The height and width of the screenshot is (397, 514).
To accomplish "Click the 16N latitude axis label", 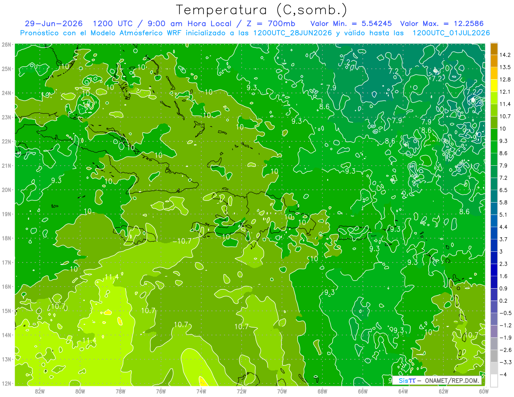I will click(x=7, y=287).
